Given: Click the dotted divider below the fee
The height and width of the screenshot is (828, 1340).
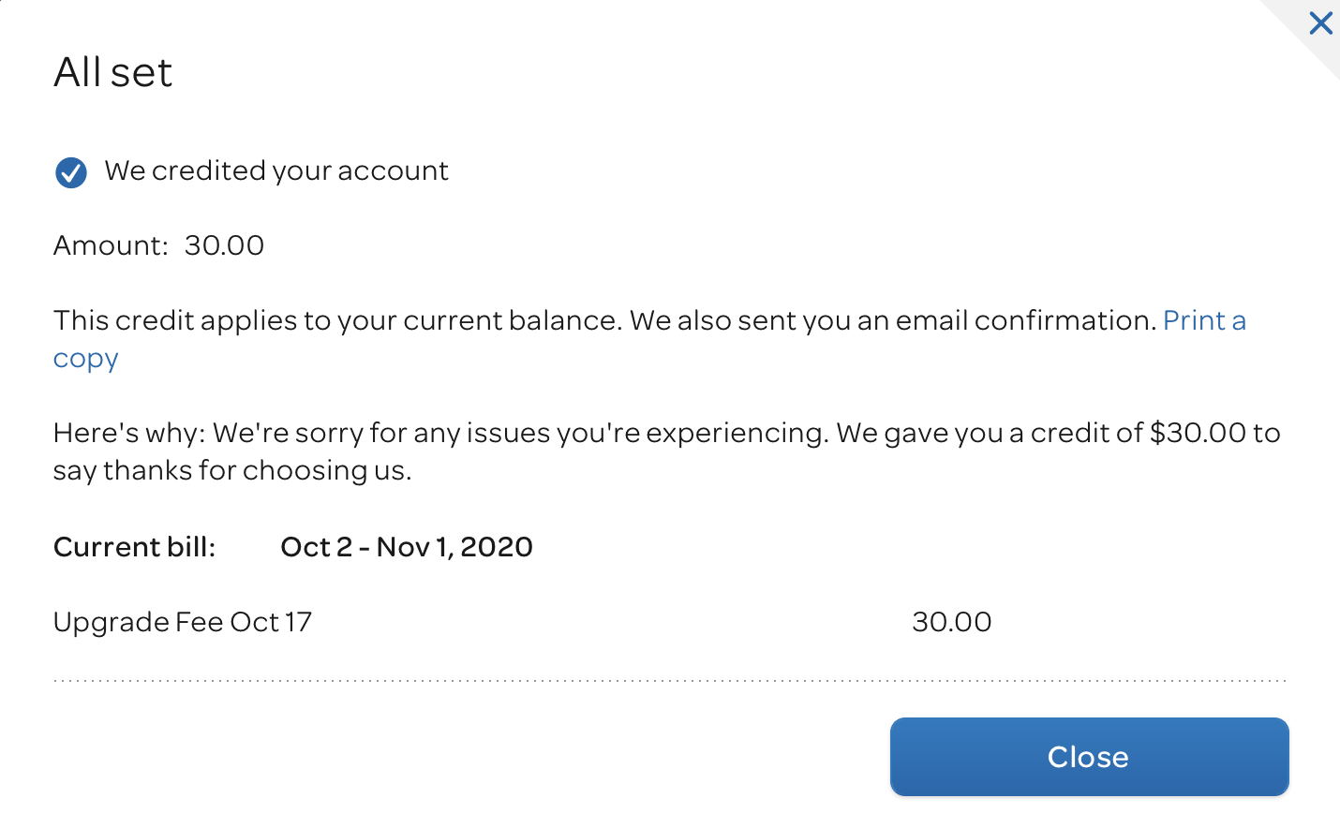Looking at the screenshot, I should [669, 681].
